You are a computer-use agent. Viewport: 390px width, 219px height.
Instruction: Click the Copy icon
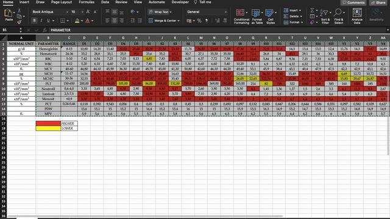click(x=19, y=16)
